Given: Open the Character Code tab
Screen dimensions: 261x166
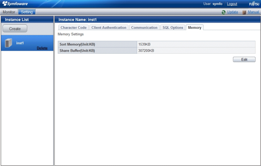Looking at the screenshot, I should pyautogui.click(x=73, y=28).
